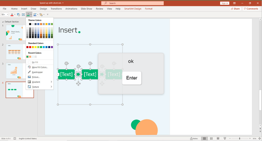262x141 pixels.
Task: Open the SmartArt Design tab
Action: point(133,9)
